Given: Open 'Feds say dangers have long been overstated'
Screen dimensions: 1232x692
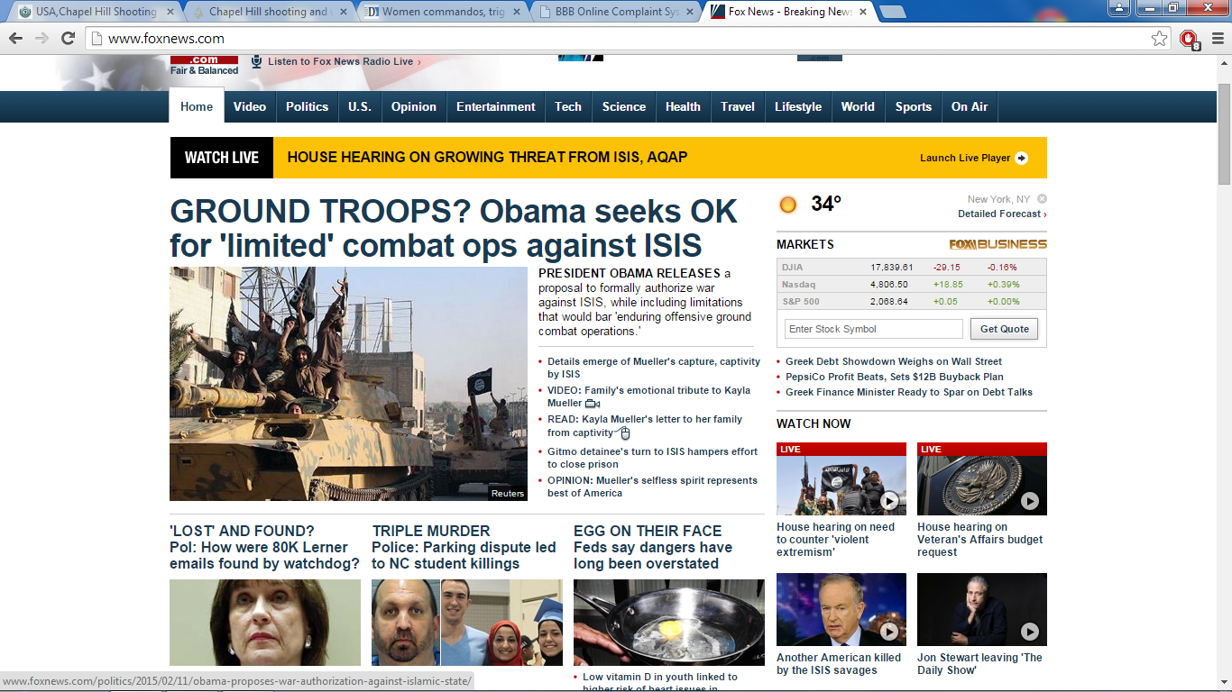Looking at the screenshot, I should 653,555.
